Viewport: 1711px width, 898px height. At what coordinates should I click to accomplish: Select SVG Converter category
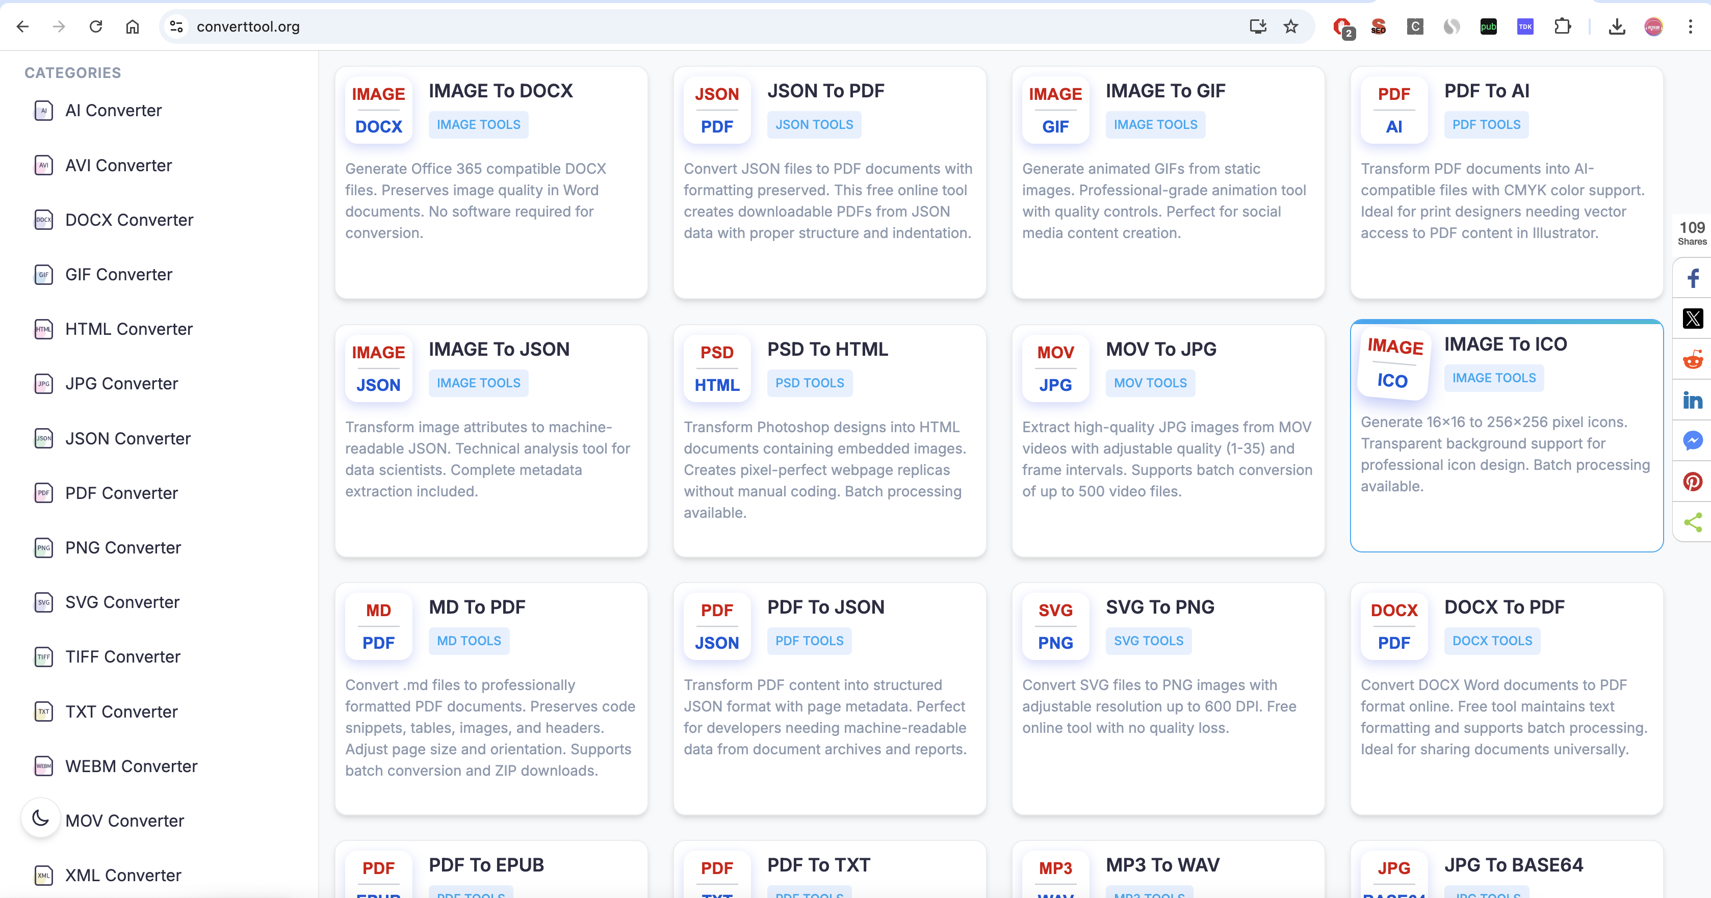coord(122,602)
